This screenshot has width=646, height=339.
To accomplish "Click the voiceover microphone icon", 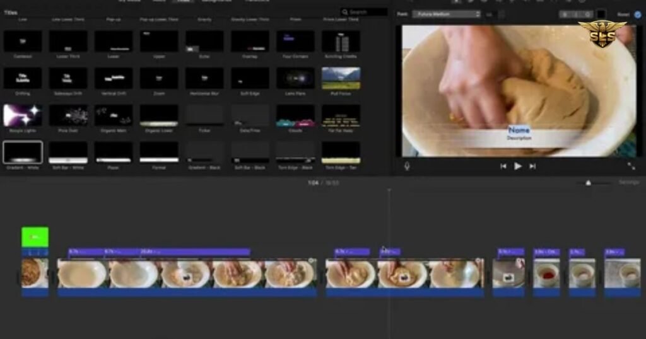I will click(x=407, y=166).
